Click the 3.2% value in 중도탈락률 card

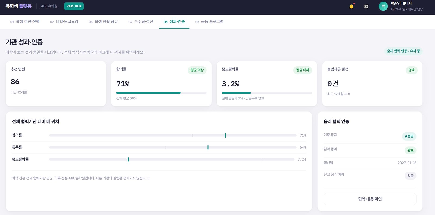[x=231, y=84]
